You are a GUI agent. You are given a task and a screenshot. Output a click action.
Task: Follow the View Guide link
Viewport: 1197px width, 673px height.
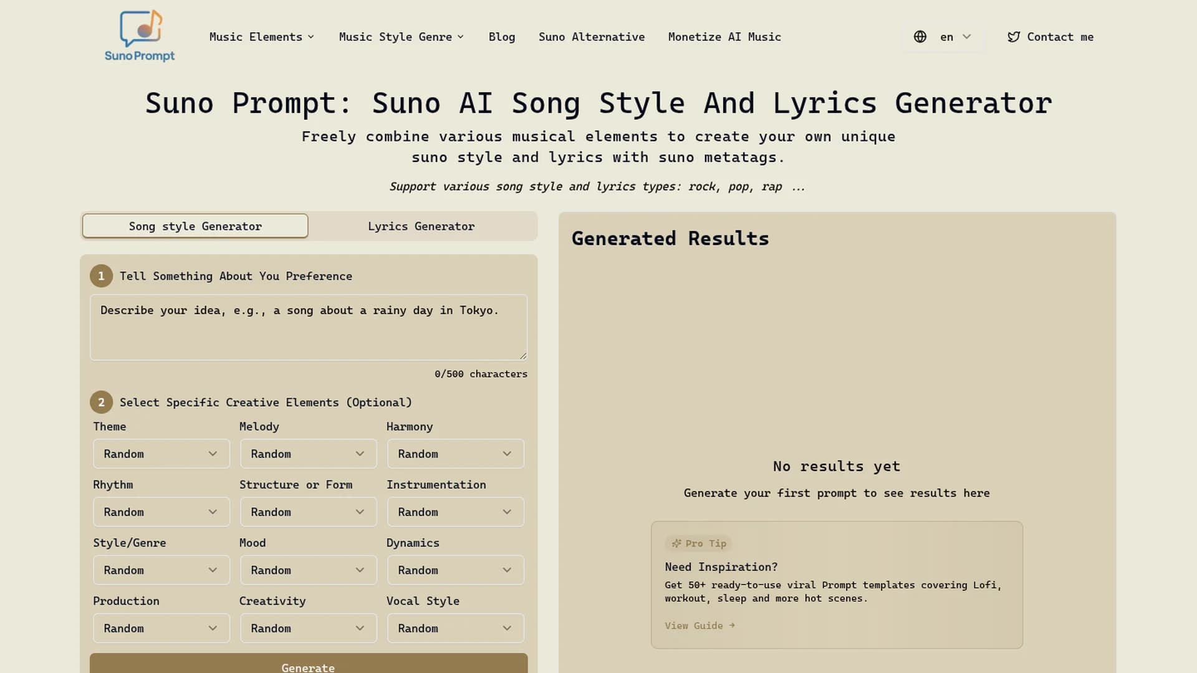[x=699, y=626]
